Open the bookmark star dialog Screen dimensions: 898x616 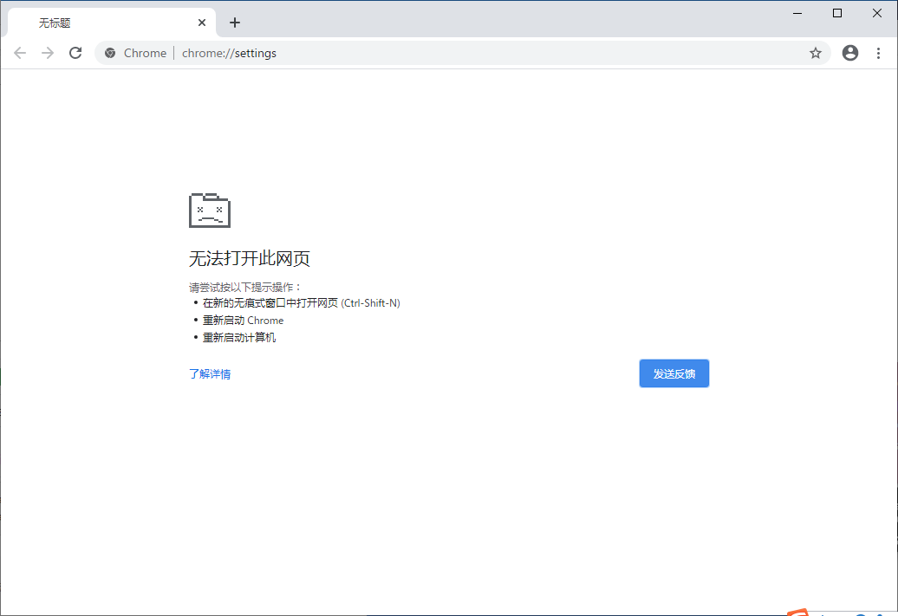pyautogui.click(x=815, y=53)
